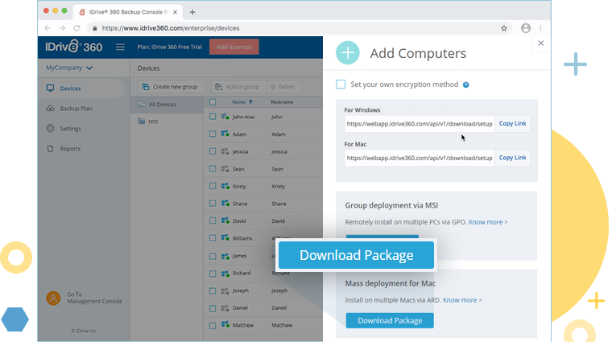Click the Backup Plan cloud icon
The width and height of the screenshot is (612, 342).
(x=51, y=109)
